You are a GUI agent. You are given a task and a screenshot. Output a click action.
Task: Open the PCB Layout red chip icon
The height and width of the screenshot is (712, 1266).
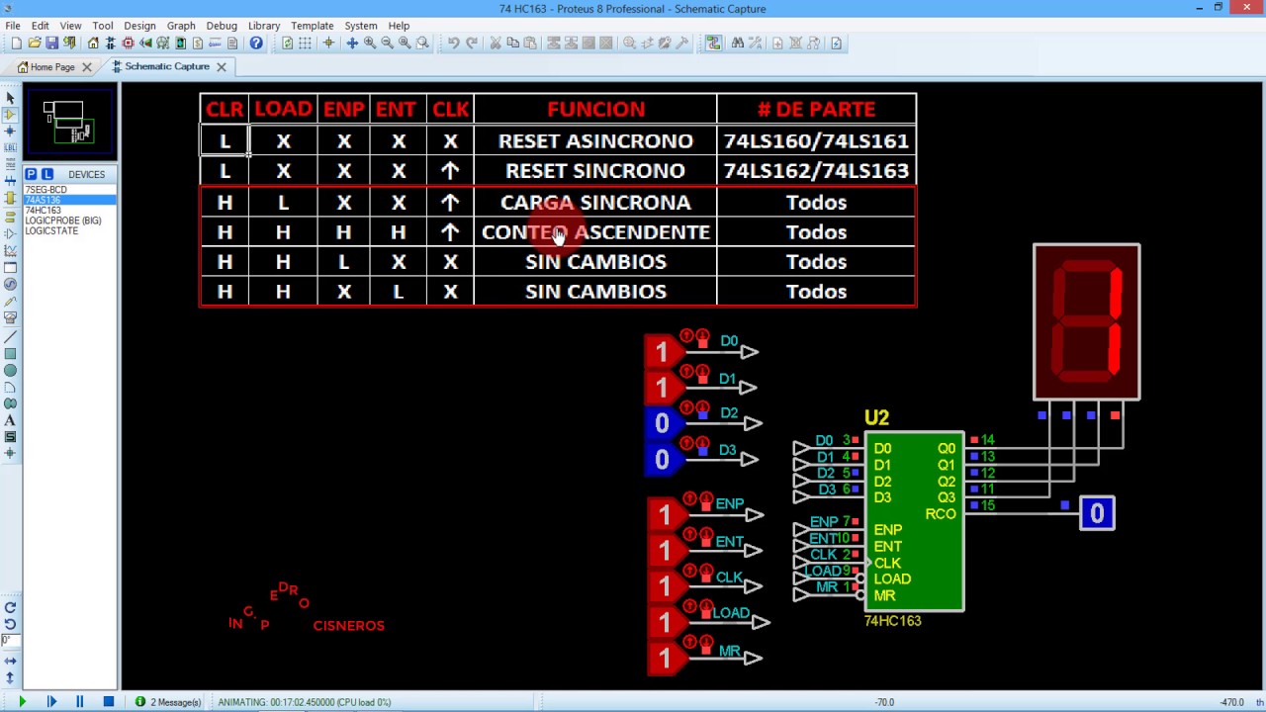point(128,44)
